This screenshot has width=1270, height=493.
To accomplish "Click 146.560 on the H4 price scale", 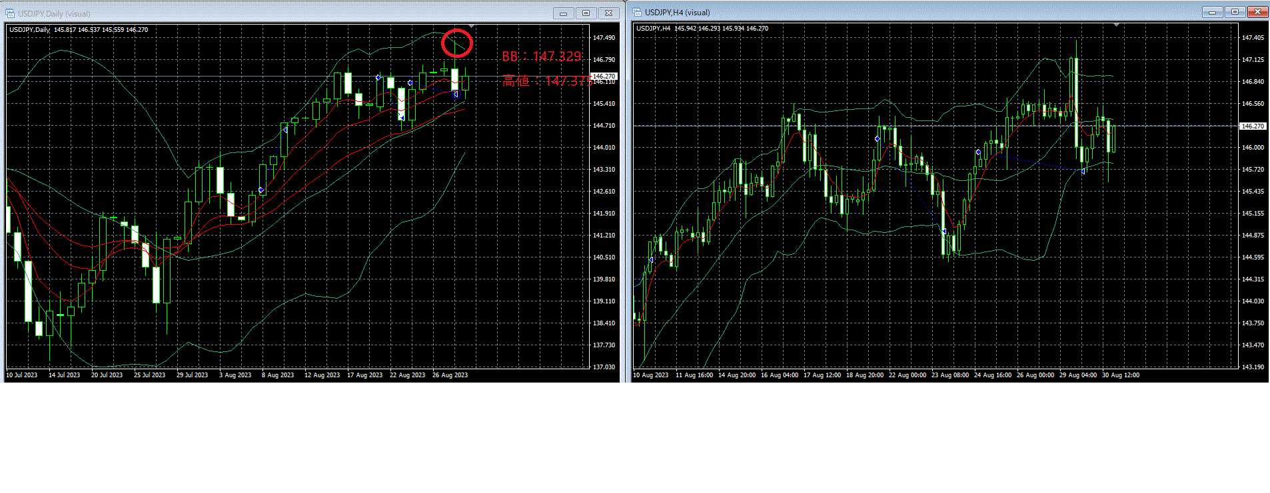I will (1253, 104).
